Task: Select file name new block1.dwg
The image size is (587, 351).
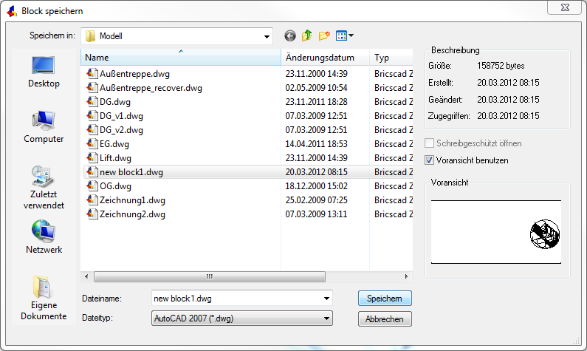Action: tap(131, 172)
